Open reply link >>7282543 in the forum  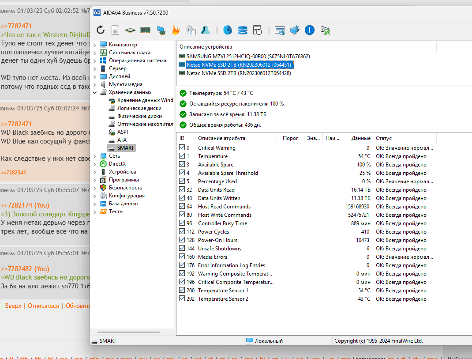tap(13, 172)
